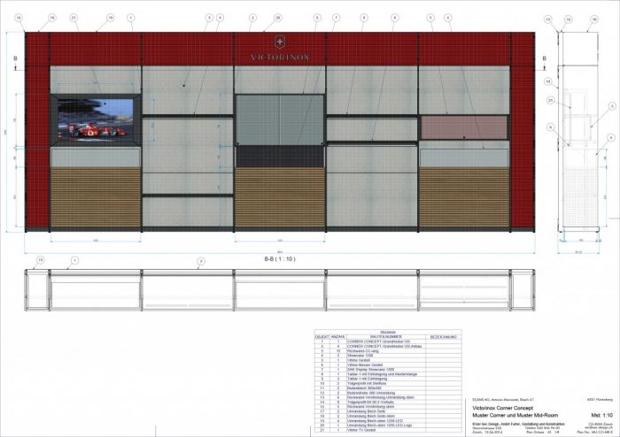The width and height of the screenshot is (620, 437).
Task: Select the side elevation view on the right
Action: click(x=581, y=133)
